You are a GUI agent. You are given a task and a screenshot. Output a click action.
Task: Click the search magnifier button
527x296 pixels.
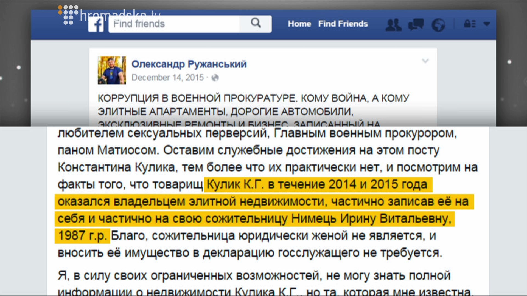click(256, 24)
